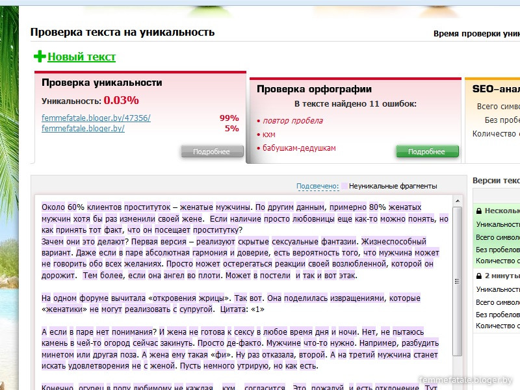Click the spelling error "бабушкам-дедушкам"
The height and width of the screenshot is (390, 520).
click(299, 148)
